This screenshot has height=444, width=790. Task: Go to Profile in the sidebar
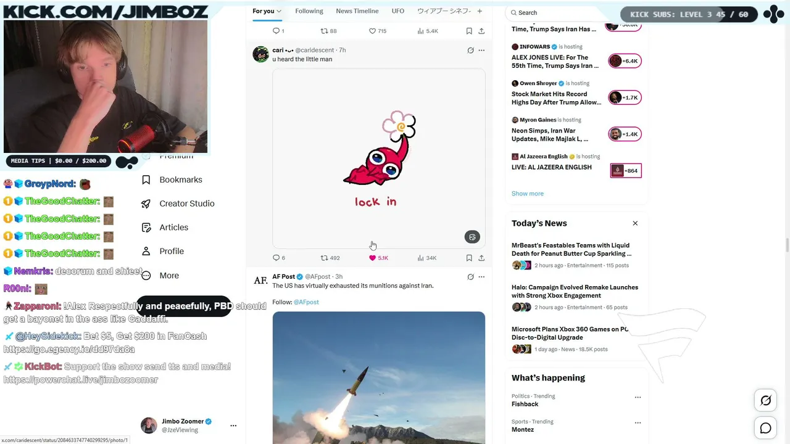(162, 251)
